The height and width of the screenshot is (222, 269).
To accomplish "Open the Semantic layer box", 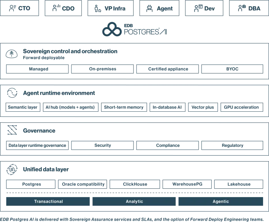I will (x=23, y=107).
